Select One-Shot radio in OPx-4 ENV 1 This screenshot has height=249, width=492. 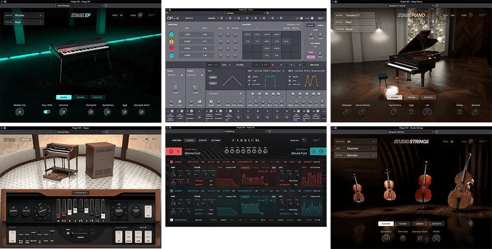click(249, 84)
